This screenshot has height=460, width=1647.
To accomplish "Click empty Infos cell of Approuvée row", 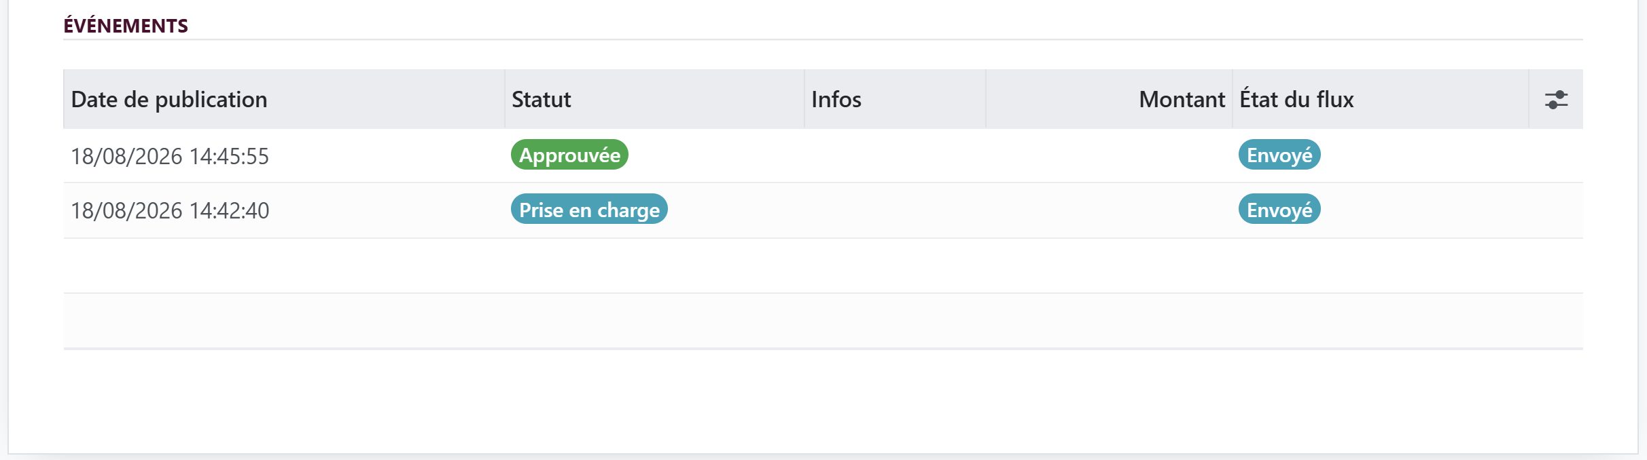I will tap(895, 155).
